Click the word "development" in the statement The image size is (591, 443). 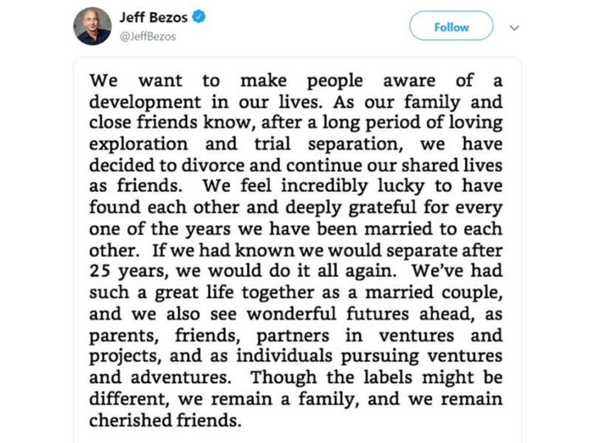pyautogui.click(x=145, y=103)
